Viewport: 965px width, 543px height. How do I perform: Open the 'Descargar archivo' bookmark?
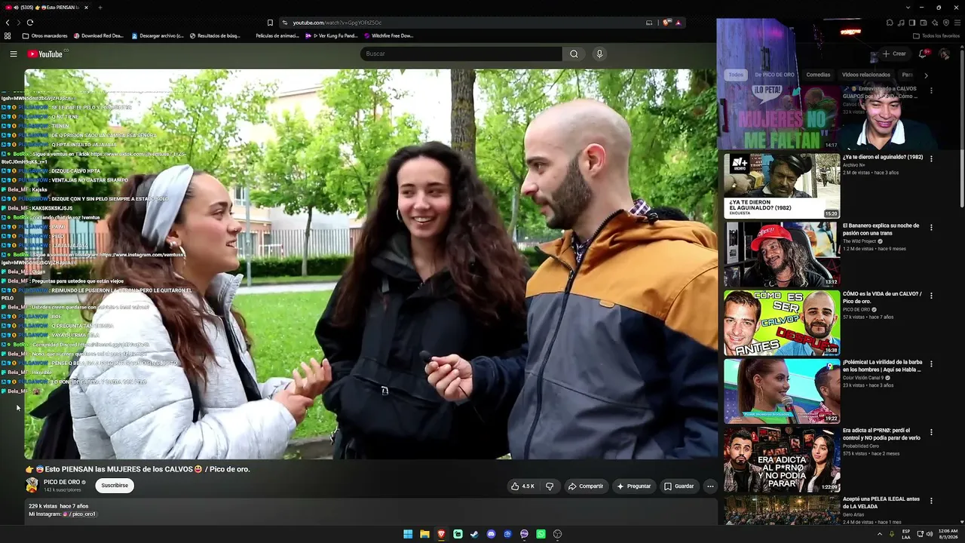click(158, 35)
